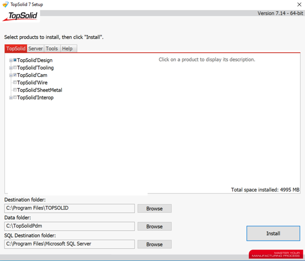
Task: Expand the TopSolid'Design tree node
Action: pos(11,61)
